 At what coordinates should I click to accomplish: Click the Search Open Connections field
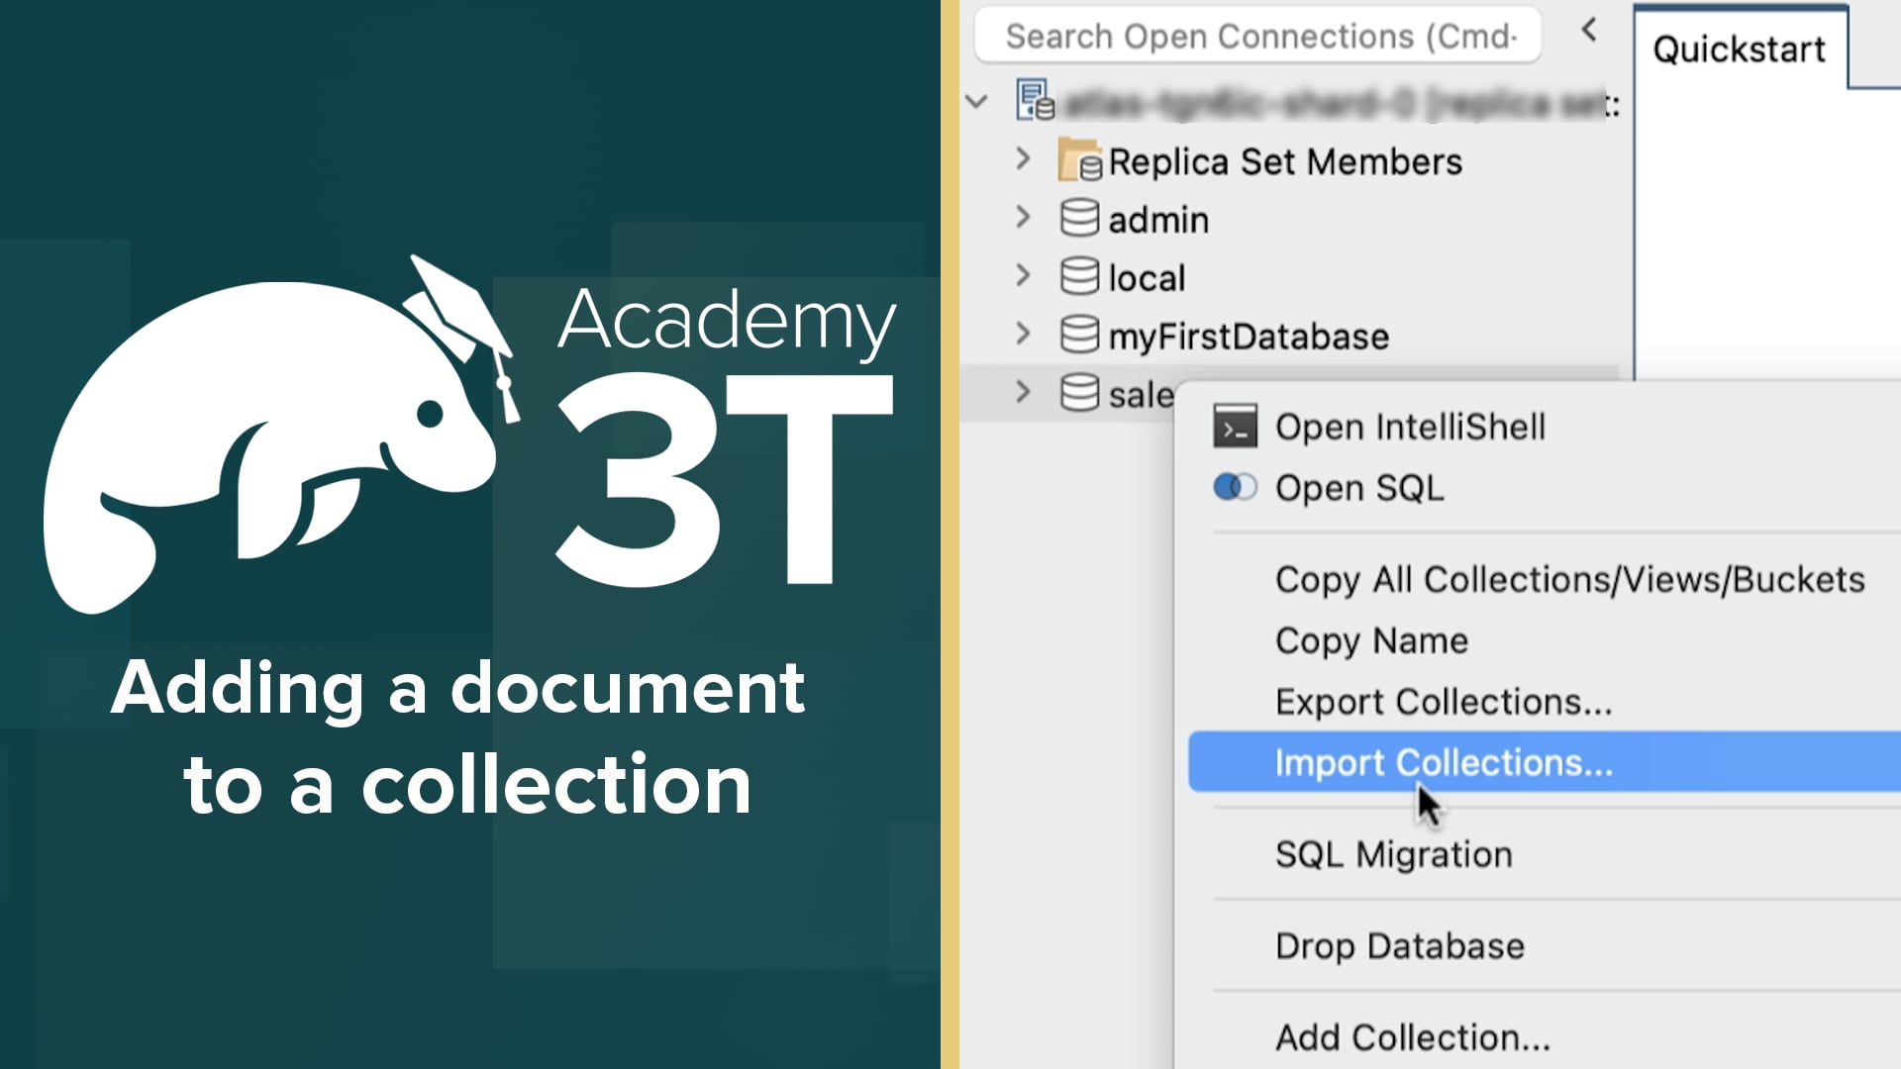pyautogui.click(x=1257, y=37)
